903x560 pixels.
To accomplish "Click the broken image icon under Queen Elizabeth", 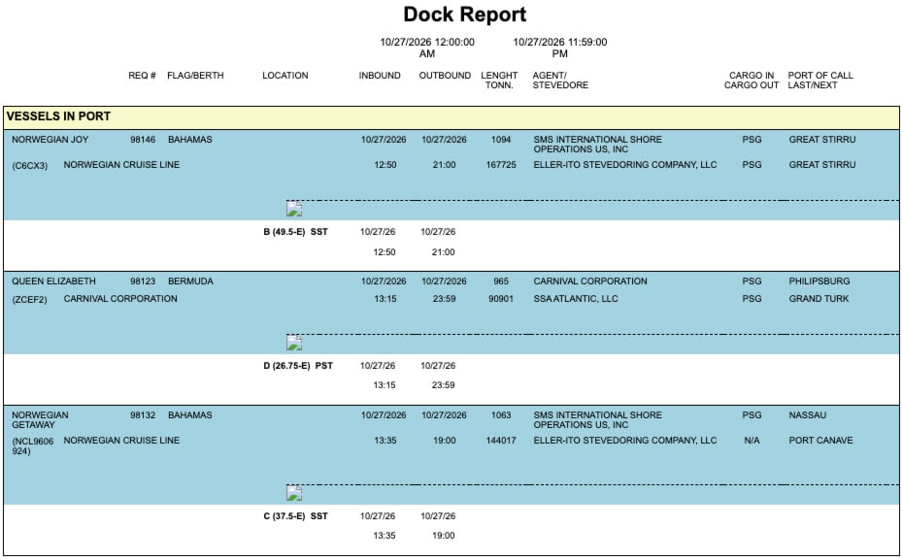I will click(294, 343).
